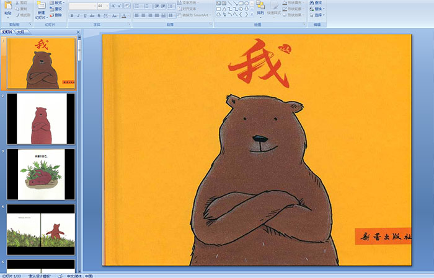
Task: Select the Right Arrow block shape
Action: 241,9
